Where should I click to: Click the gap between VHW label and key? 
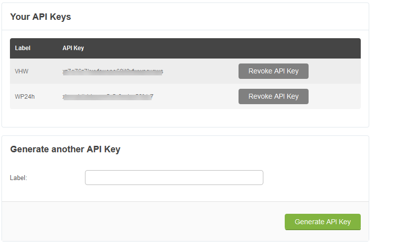(x=46, y=71)
